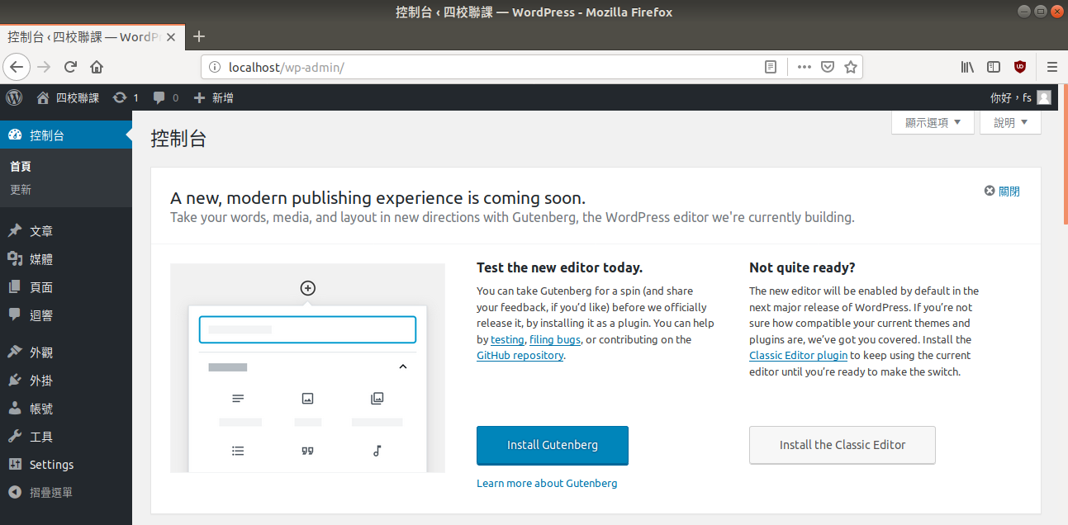Open Settings menu in sidebar

click(66, 465)
